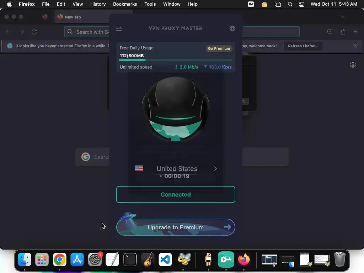Open the Tools menu
Image resolution: width=364 pixels, height=273 pixels.
coord(150,4)
